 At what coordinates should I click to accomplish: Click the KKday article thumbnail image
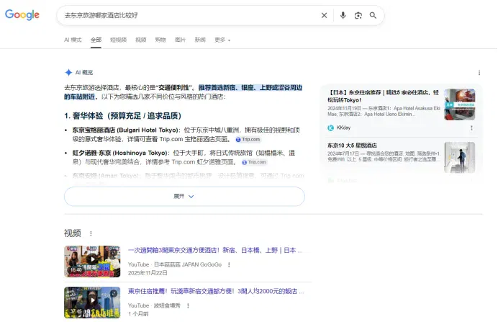460,104
